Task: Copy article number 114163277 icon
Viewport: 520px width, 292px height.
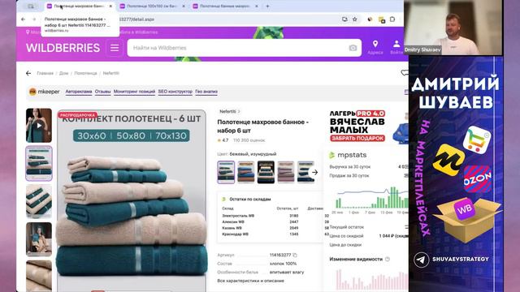Action: coord(295,255)
